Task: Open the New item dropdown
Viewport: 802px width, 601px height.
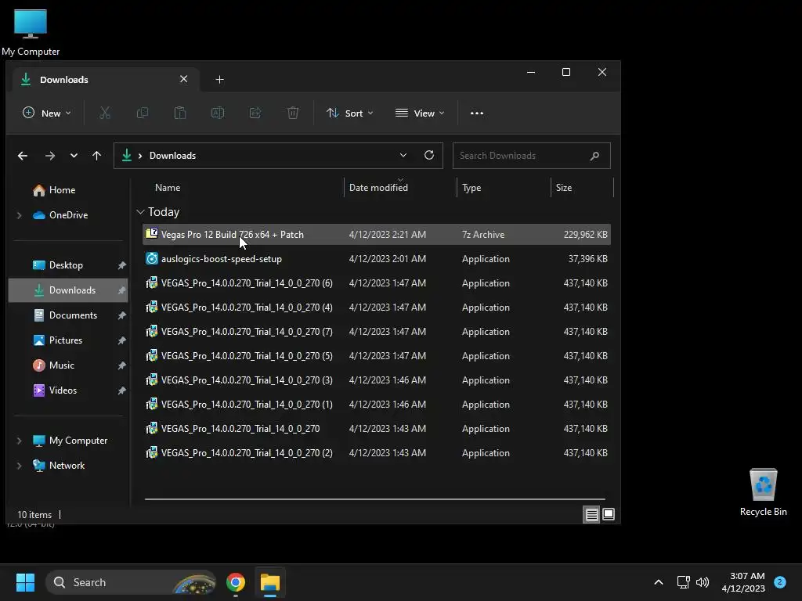Action: pos(46,113)
